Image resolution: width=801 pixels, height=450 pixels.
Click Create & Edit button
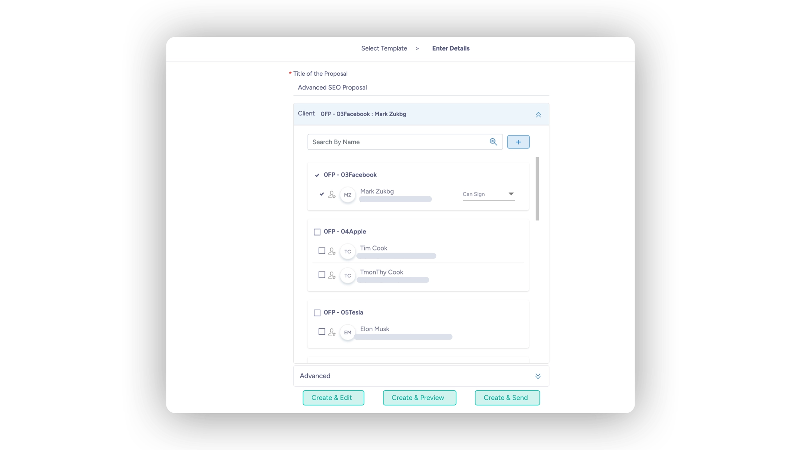pyautogui.click(x=333, y=398)
